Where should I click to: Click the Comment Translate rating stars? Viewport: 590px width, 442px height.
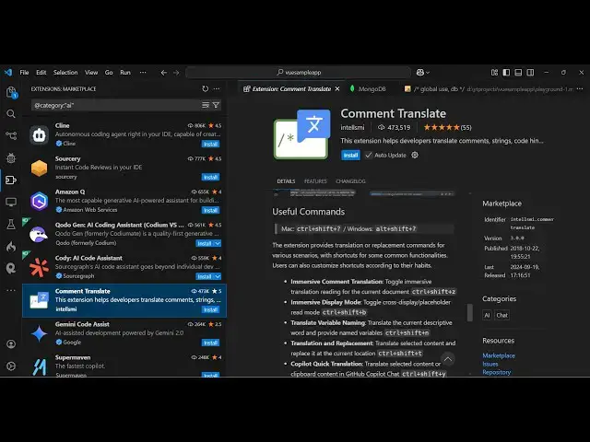[x=442, y=127]
